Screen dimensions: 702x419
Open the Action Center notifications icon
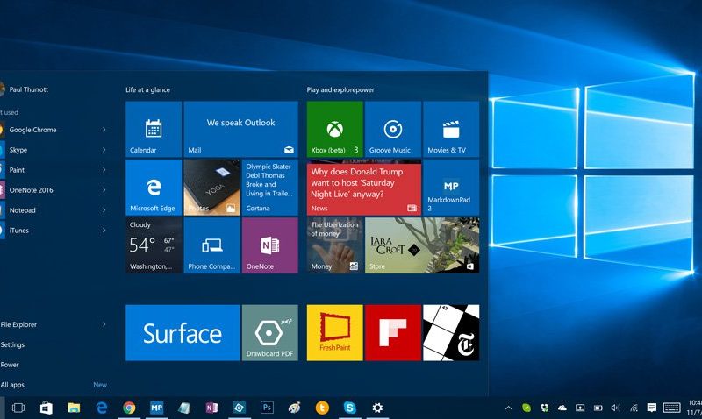(652, 408)
